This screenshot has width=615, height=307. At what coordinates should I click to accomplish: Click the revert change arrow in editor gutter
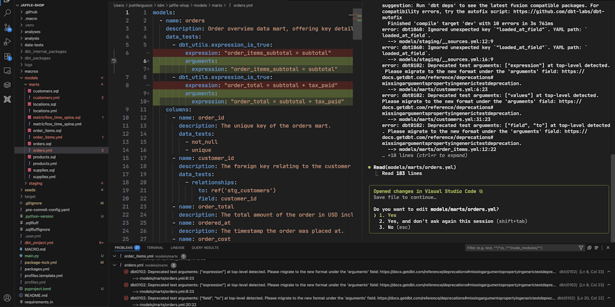114,61
